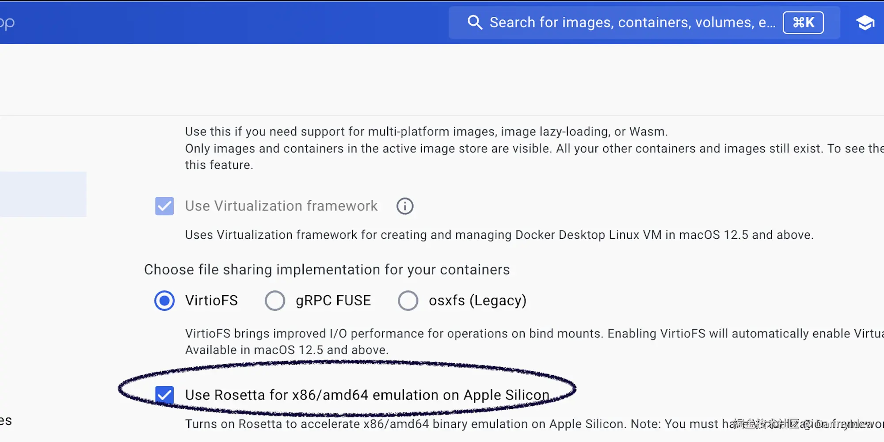The image size is (884, 442).
Task: Click the 'Turns on Rosetta to accelerate' description
Action: click(x=442, y=424)
